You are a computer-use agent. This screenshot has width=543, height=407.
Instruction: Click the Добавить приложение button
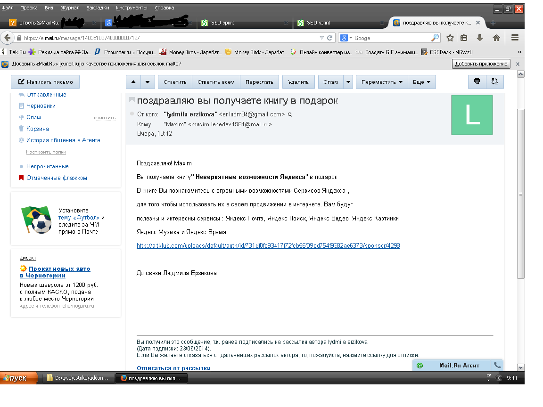(481, 64)
